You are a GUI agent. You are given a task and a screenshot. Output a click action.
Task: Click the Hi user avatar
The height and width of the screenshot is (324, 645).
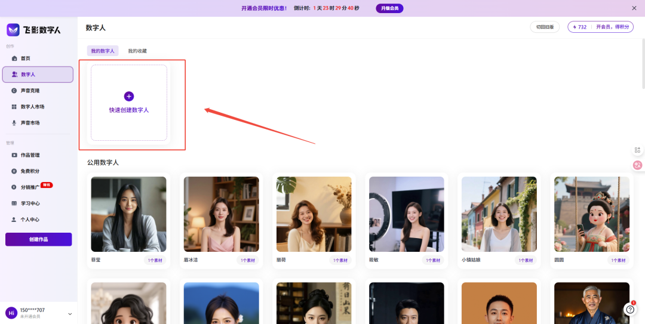point(11,313)
